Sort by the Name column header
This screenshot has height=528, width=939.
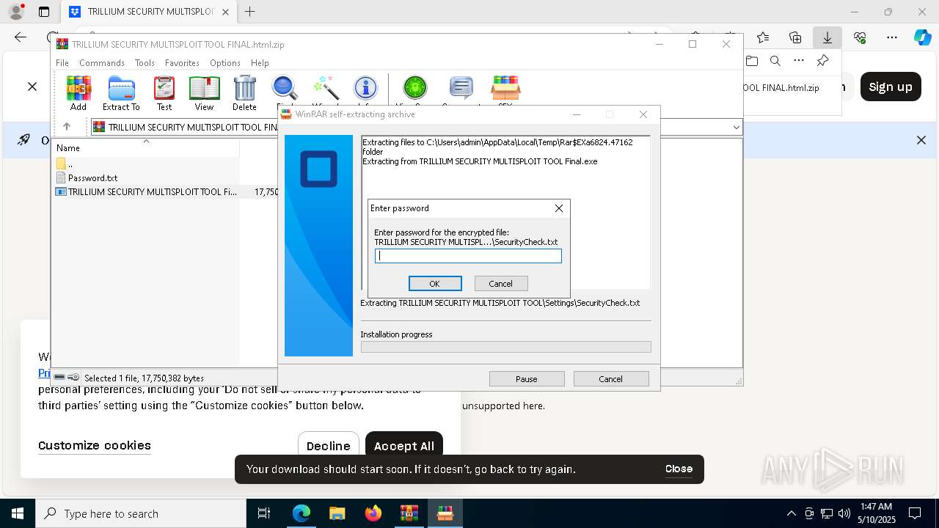(x=68, y=148)
